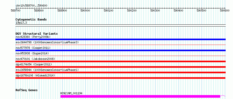Click ruler position 590100
Viewport: 233px width, 99px height.
pyautogui.click(x=109, y=11)
